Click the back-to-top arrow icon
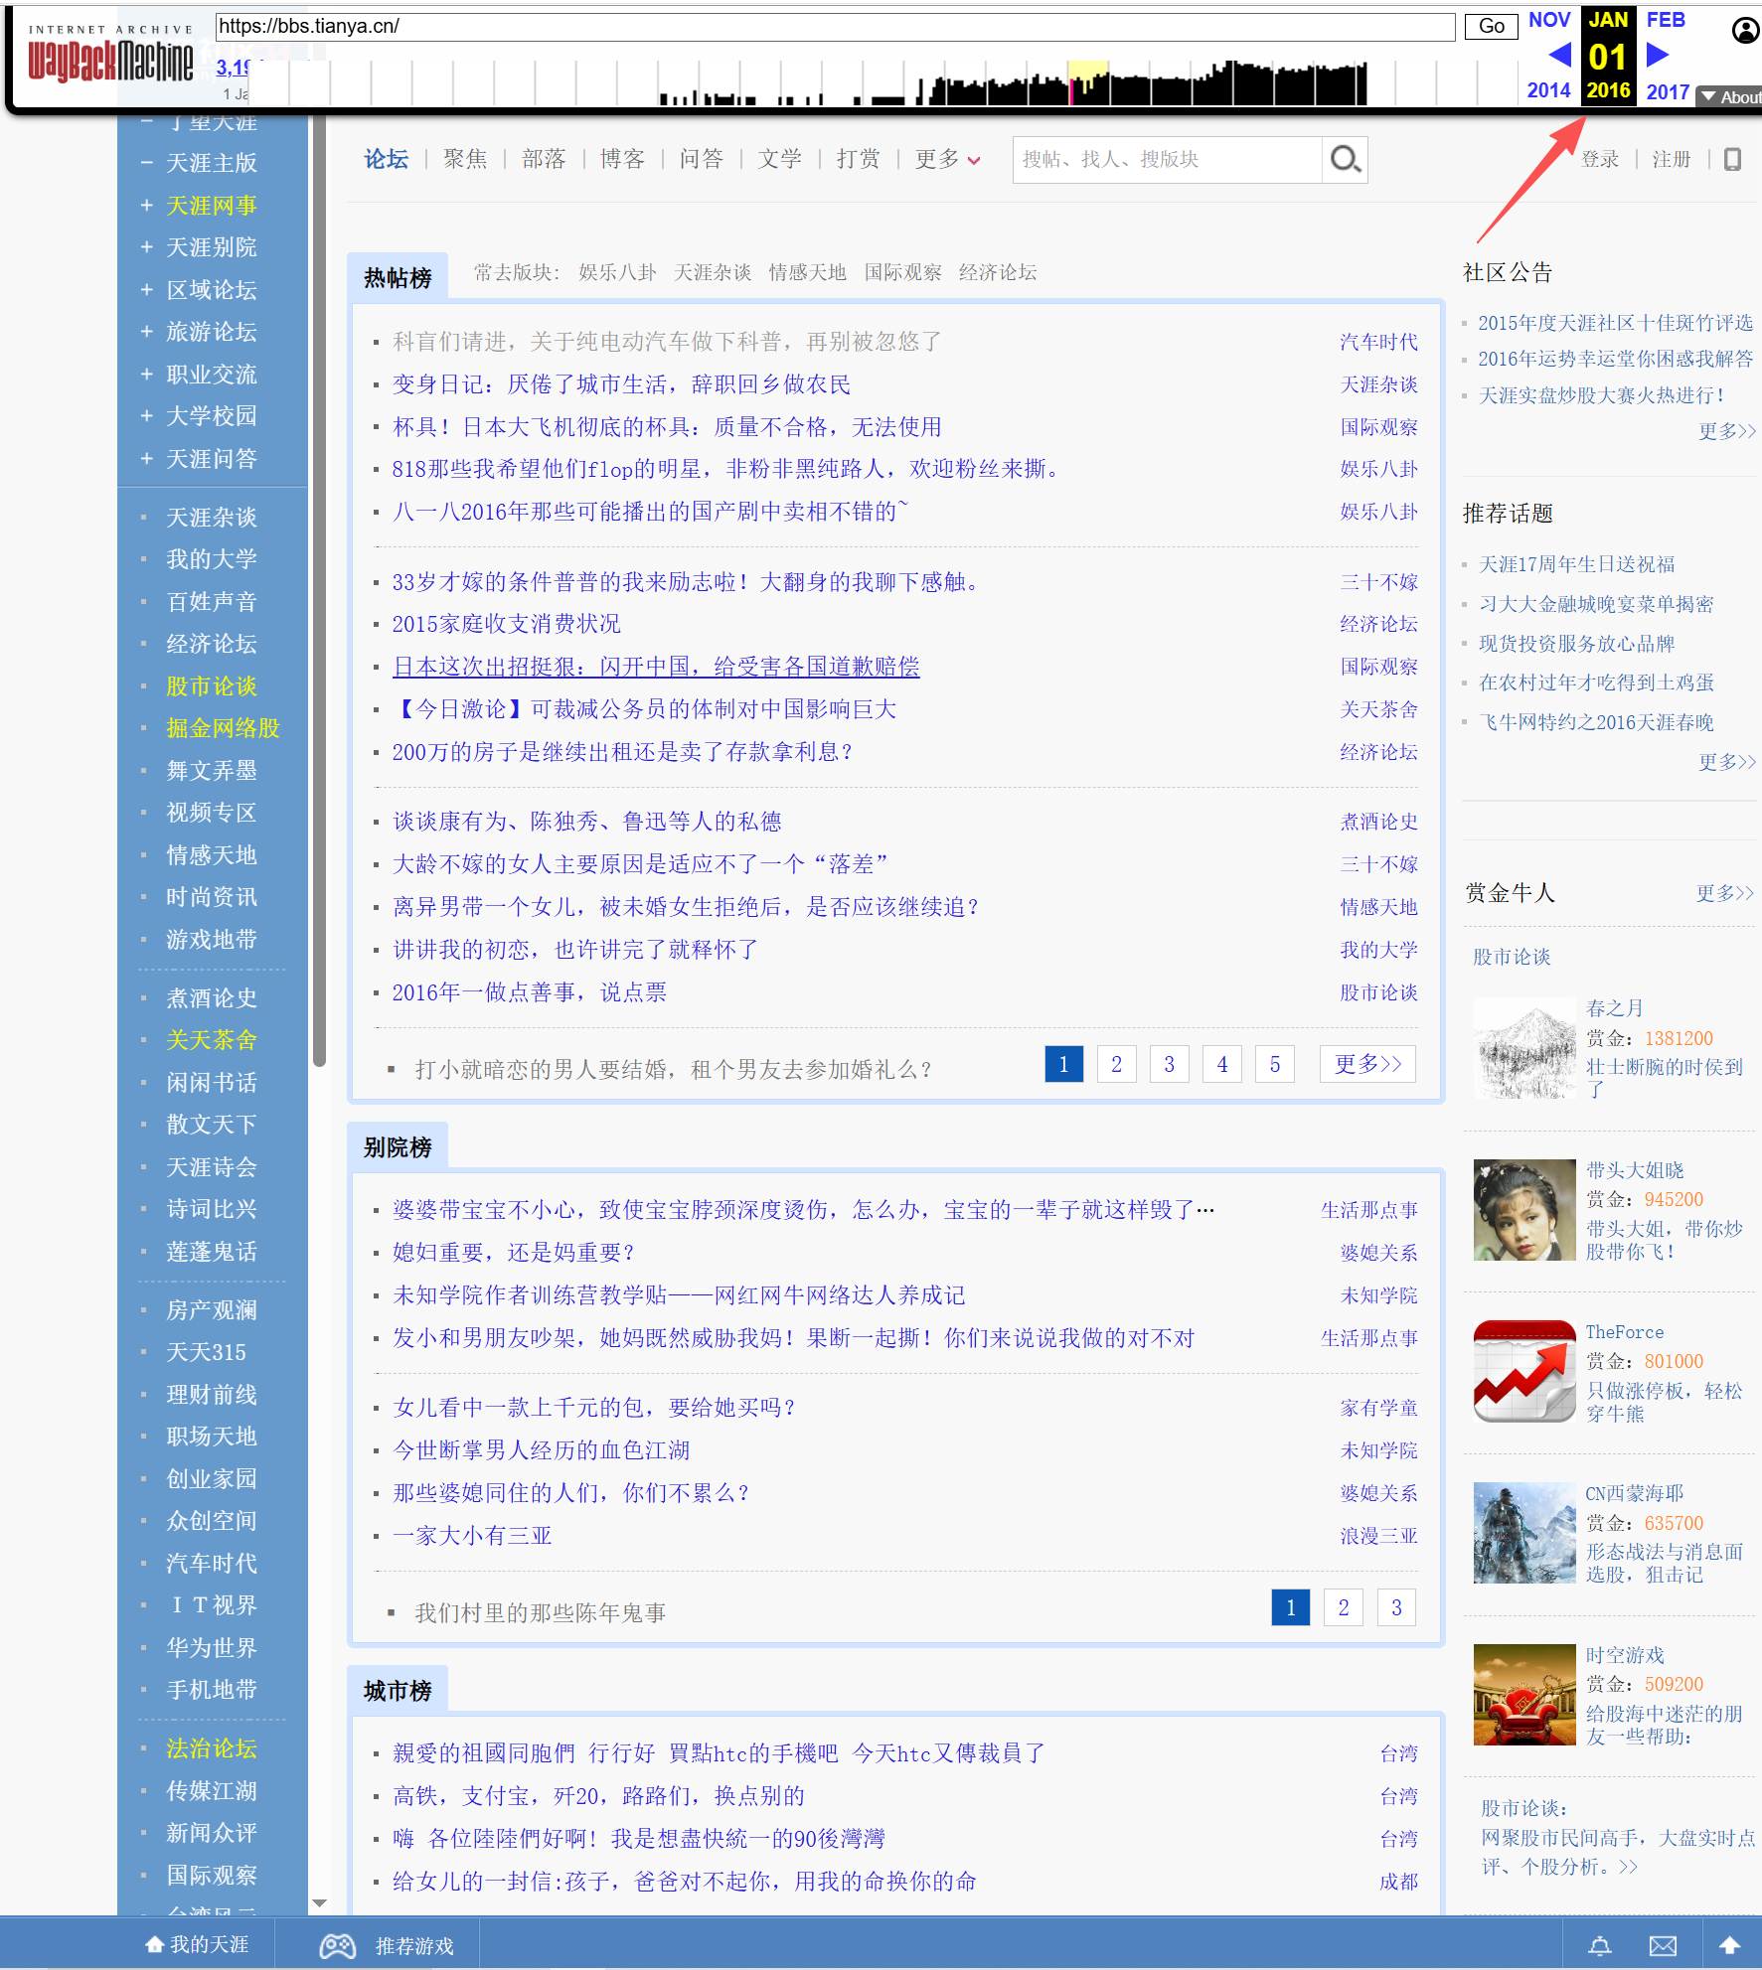 [x=1729, y=1945]
